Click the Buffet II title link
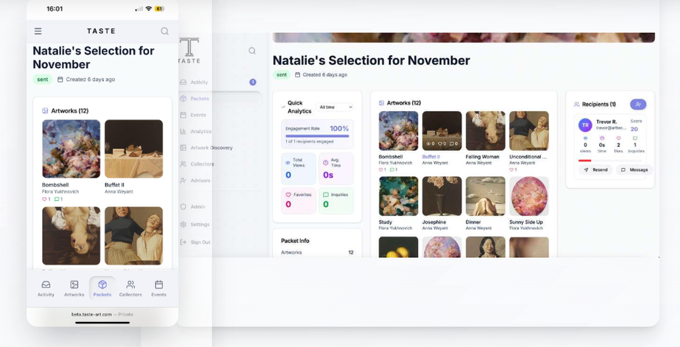The image size is (680, 347). coord(431,156)
